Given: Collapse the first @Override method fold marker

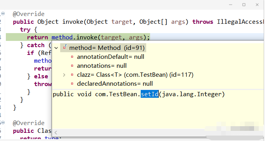Looking at the screenshot, I should [x=3, y=14].
